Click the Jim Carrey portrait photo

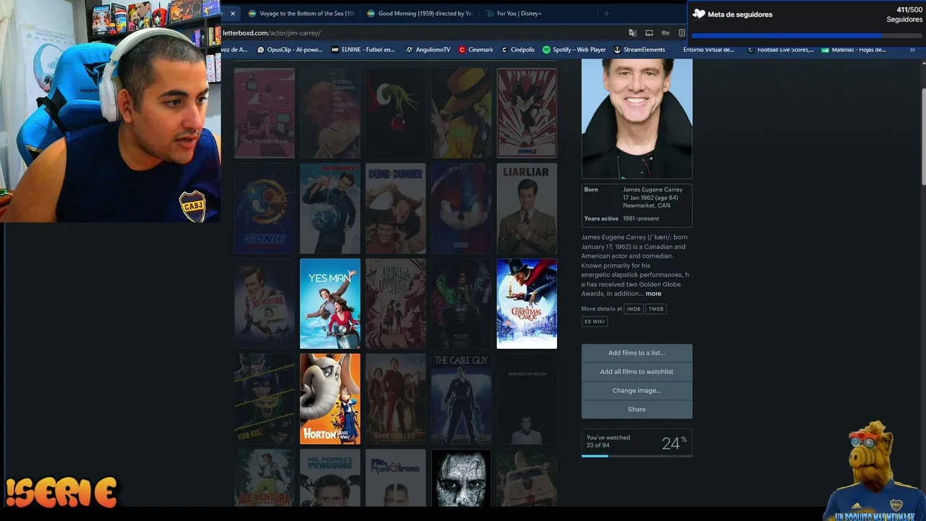(637, 119)
